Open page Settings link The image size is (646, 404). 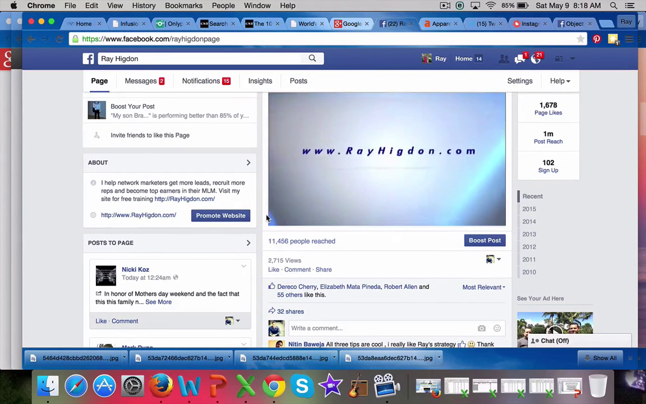[x=519, y=81]
